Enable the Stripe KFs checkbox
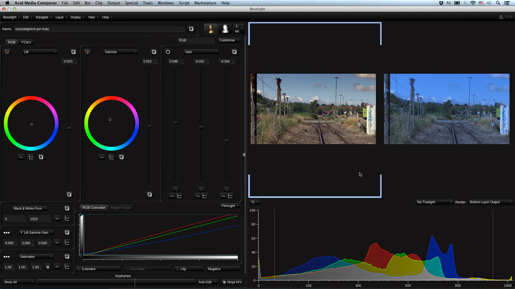Viewport: 515px width, 289px height. tap(224, 282)
